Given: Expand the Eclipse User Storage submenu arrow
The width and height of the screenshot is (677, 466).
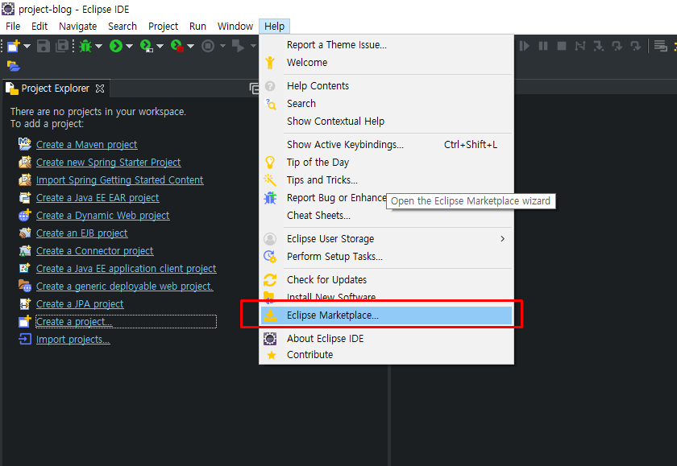Looking at the screenshot, I should (x=502, y=239).
